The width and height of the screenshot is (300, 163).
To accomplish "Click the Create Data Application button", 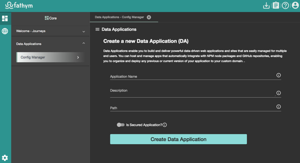I will (x=178, y=139).
